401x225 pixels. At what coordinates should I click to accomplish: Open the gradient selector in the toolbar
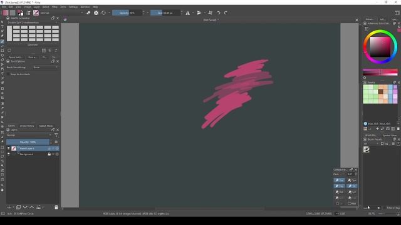[6, 12]
